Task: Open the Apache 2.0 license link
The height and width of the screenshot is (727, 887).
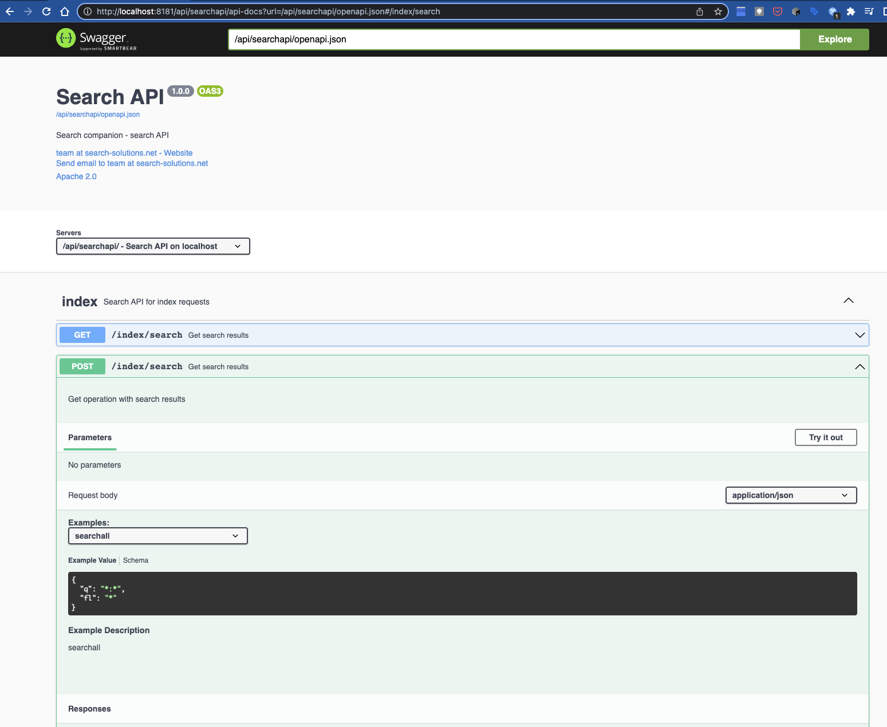Action: tap(76, 176)
